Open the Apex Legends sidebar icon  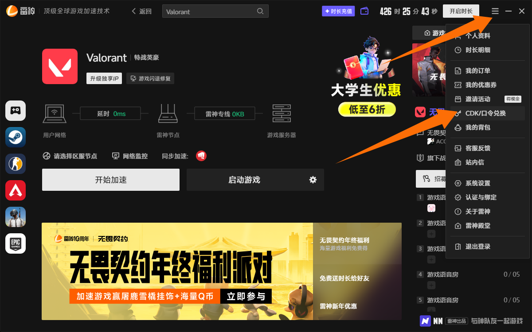coord(16,190)
